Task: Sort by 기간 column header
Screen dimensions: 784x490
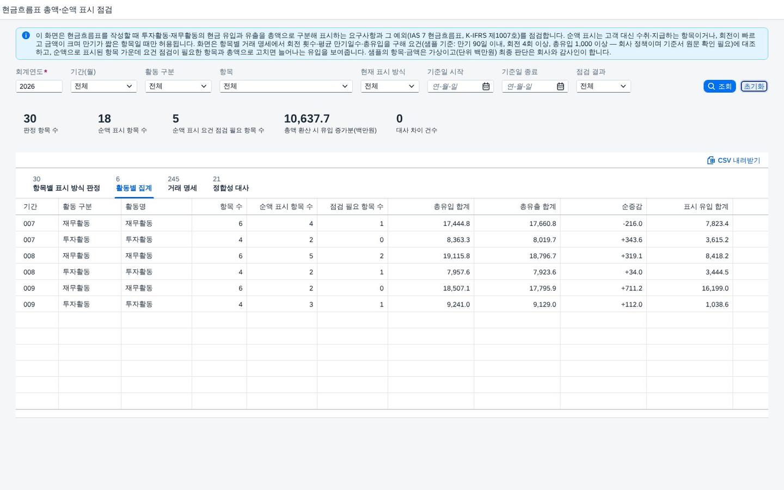Action: click(37, 207)
